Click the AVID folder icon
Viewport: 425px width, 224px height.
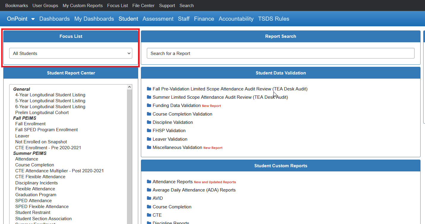click(x=149, y=198)
